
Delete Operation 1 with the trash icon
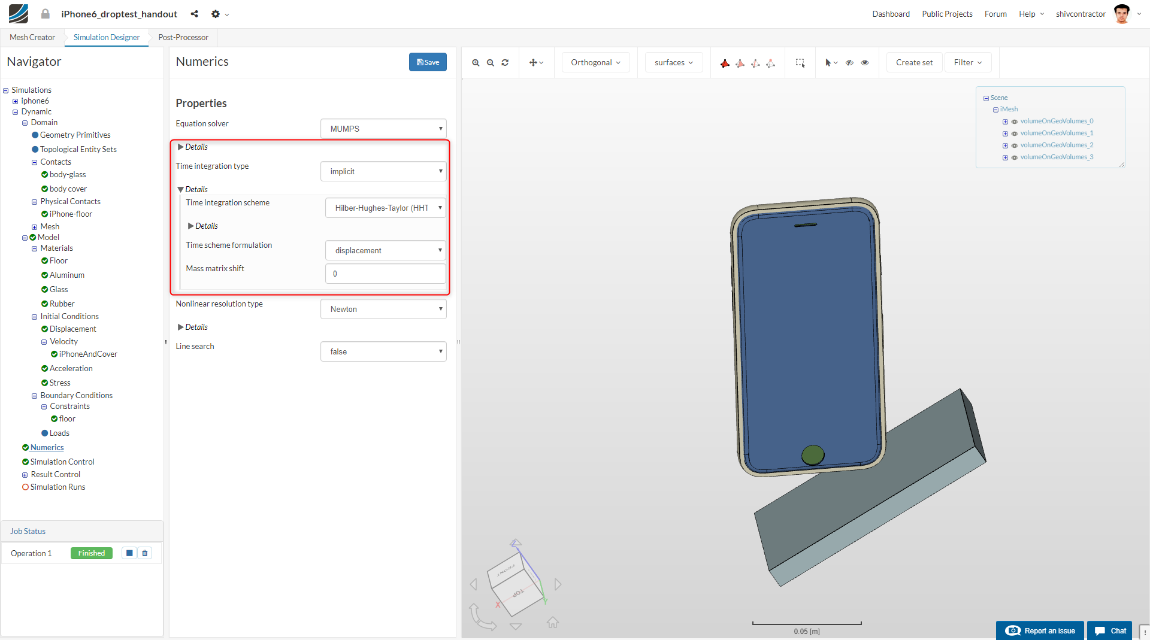145,553
